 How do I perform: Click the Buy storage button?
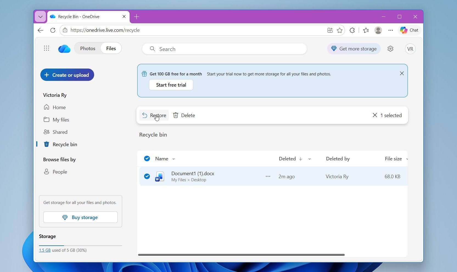point(80,217)
